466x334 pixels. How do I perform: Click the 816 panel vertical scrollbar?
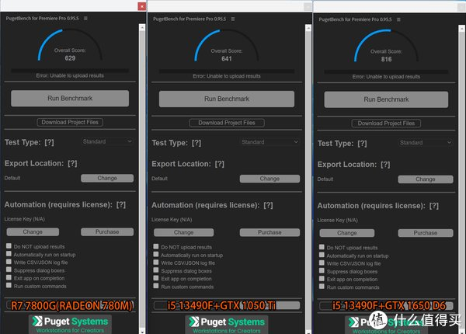pos(461,179)
